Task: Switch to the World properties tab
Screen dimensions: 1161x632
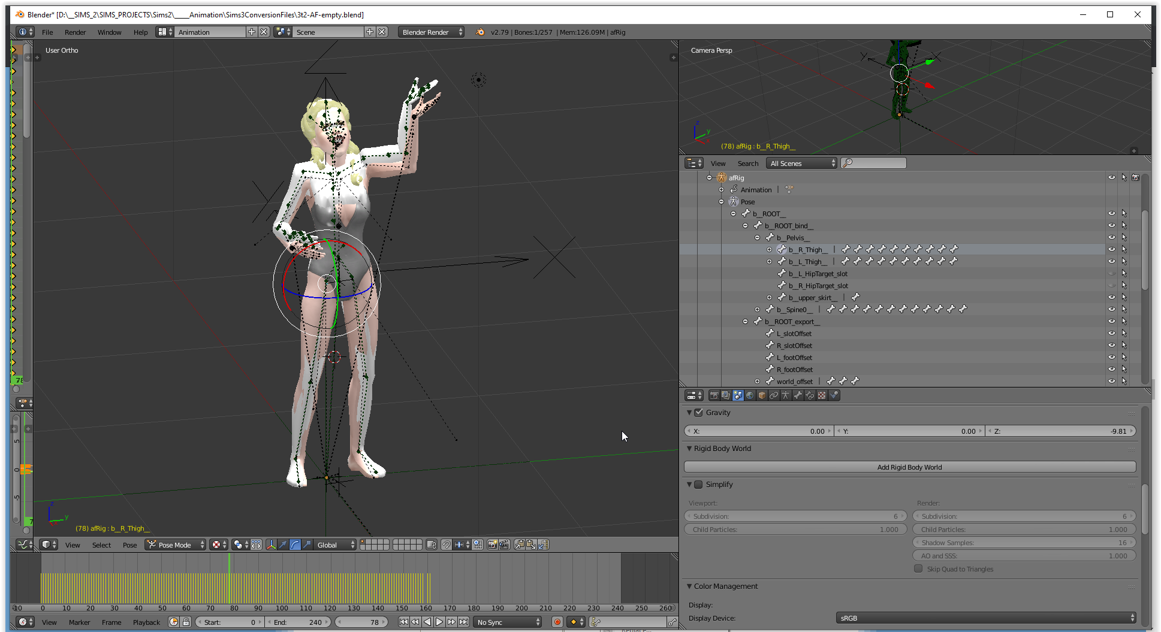Action: pyautogui.click(x=750, y=395)
